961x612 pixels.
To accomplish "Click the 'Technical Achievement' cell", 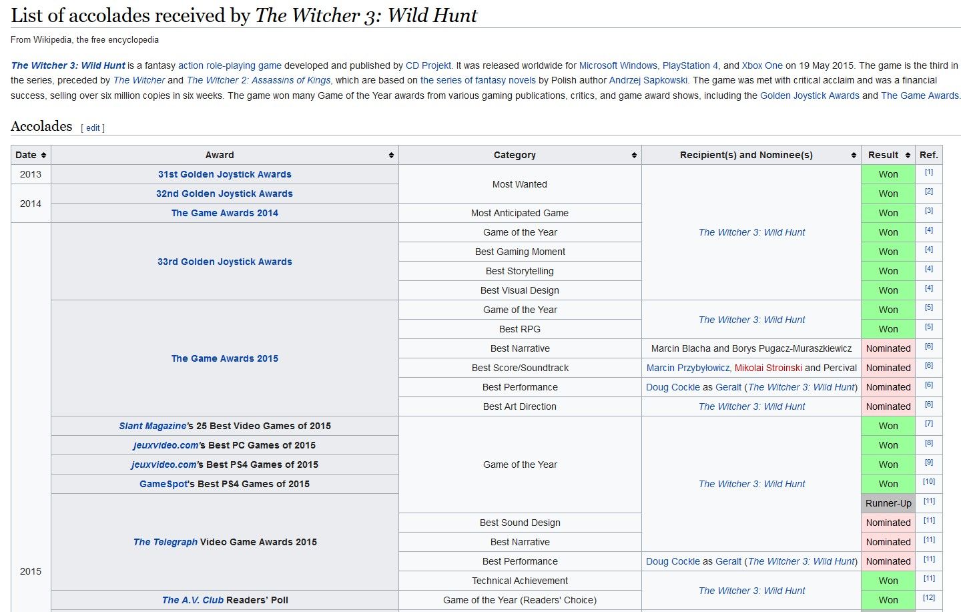I will click(520, 581).
